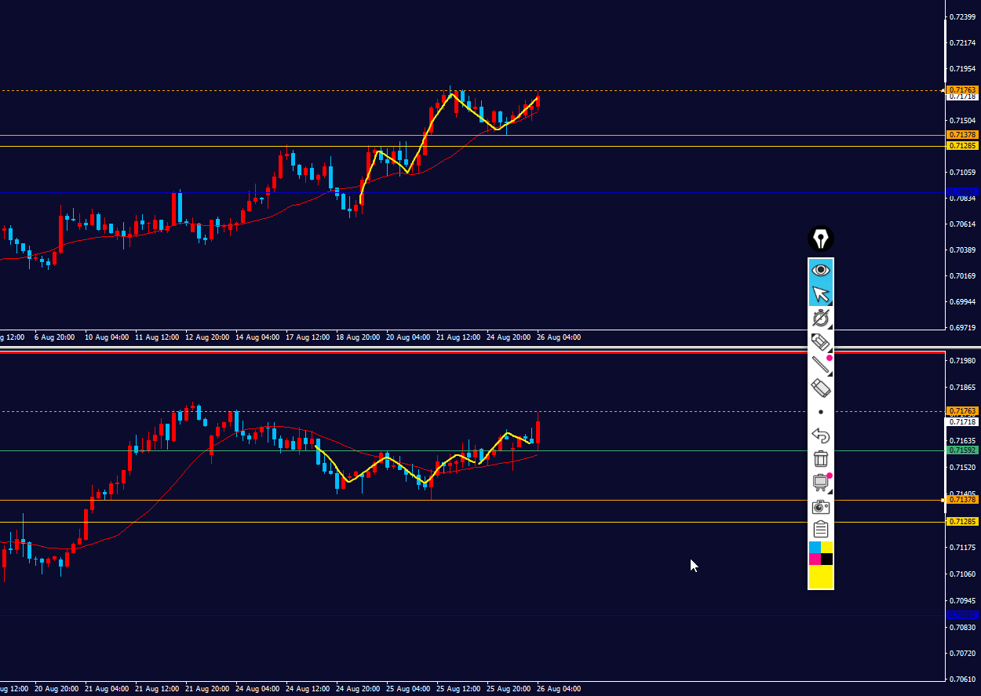Click the 0.71718 white price label, bottom chart
The width and height of the screenshot is (981, 696).
click(962, 422)
